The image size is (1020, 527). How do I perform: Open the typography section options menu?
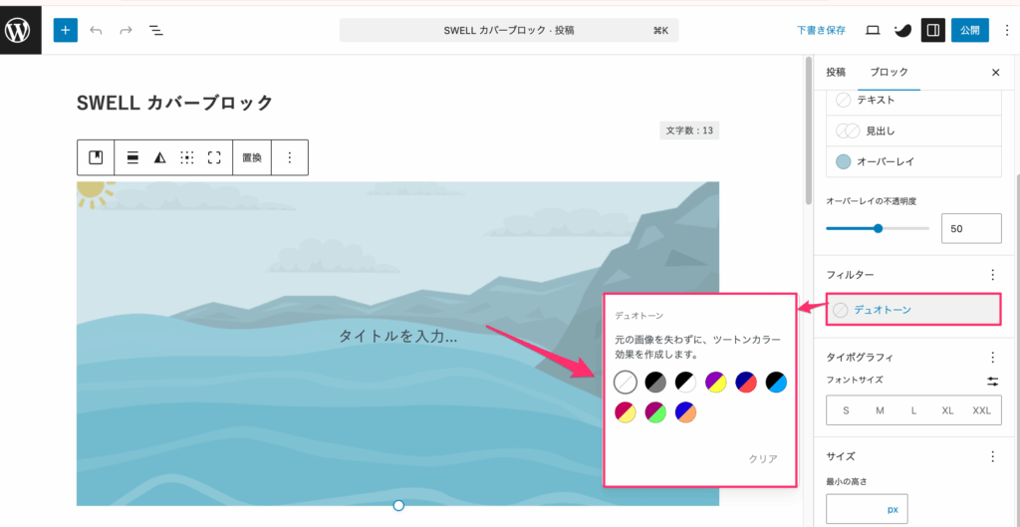pos(992,357)
